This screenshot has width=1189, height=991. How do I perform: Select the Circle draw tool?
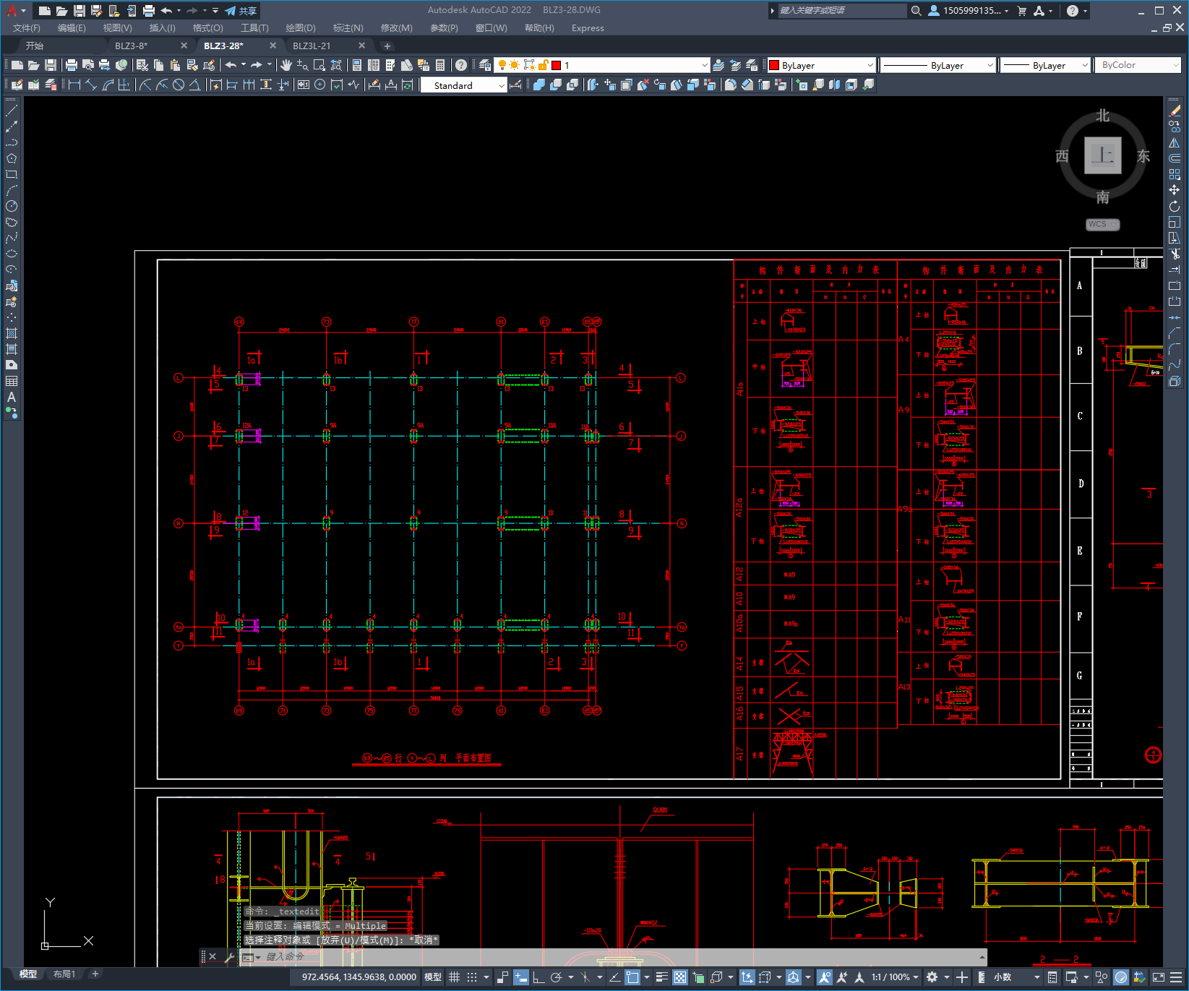click(x=12, y=206)
